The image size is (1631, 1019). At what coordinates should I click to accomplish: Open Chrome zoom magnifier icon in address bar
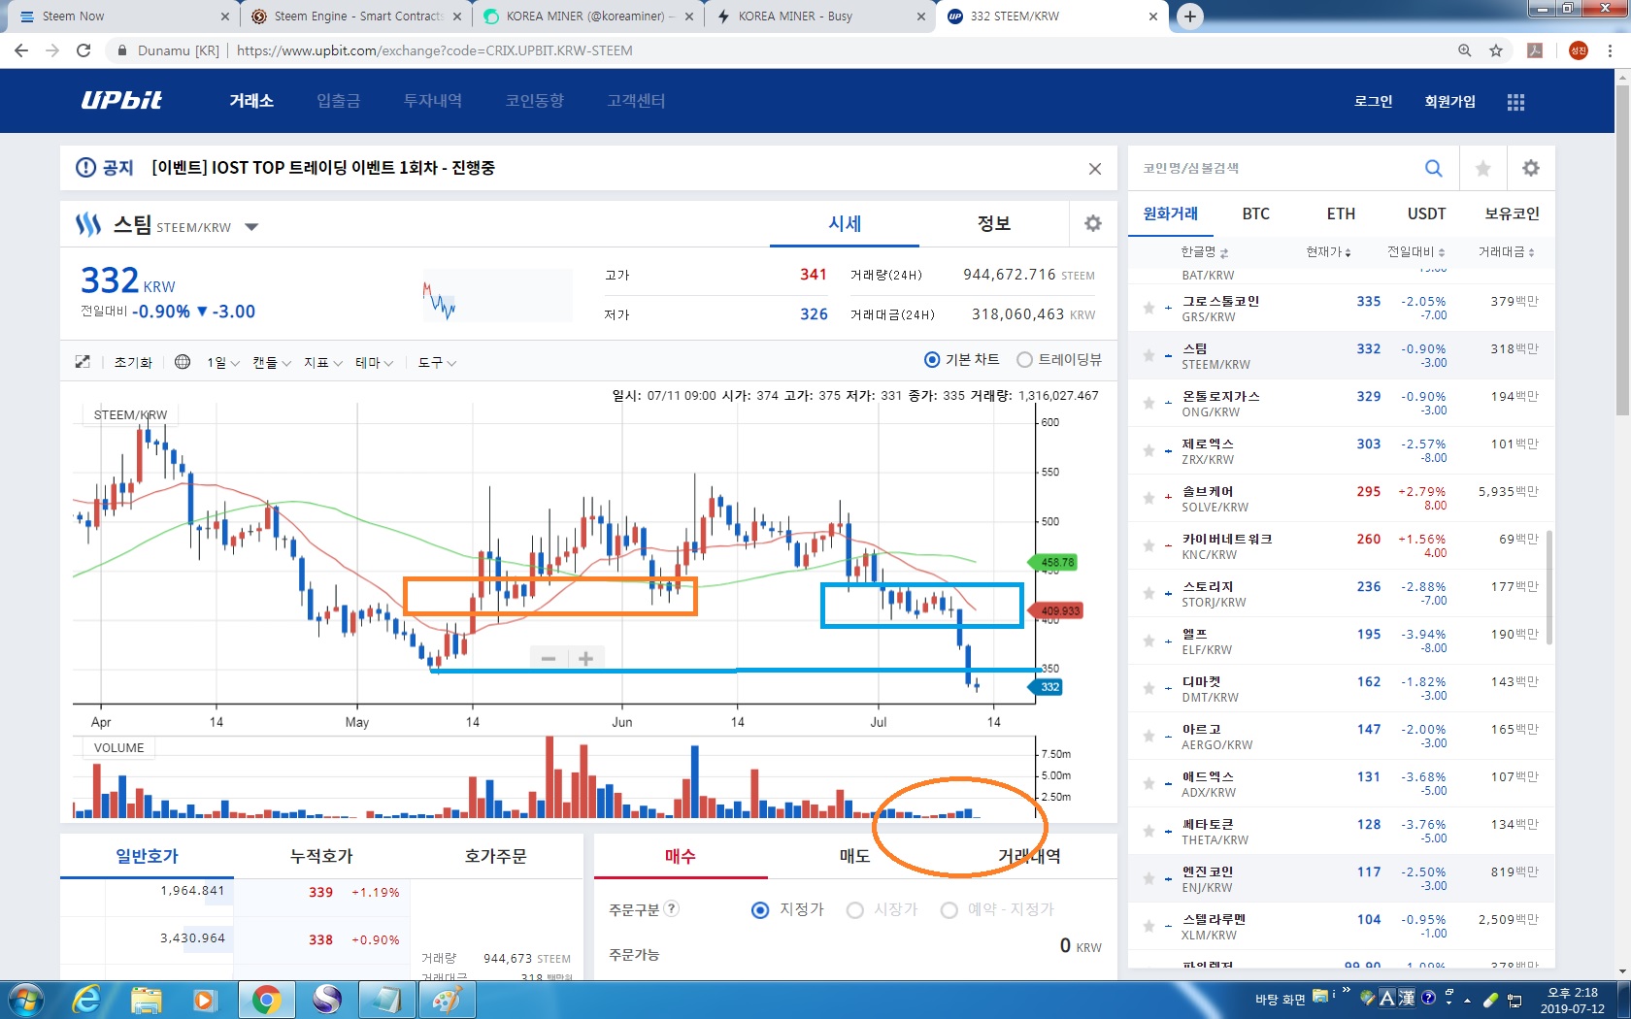[1464, 50]
